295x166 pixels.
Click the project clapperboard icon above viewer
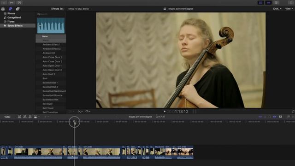click(165, 9)
